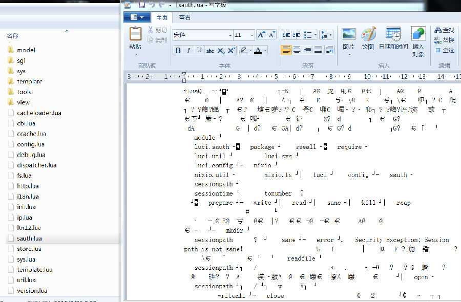Select the cacheloader.lua file
The width and height of the screenshot is (461, 302).
point(39,113)
